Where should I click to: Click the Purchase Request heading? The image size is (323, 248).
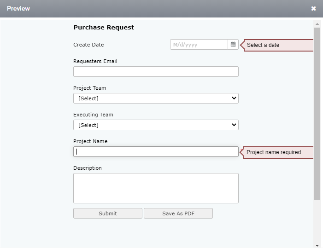pos(104,27)
